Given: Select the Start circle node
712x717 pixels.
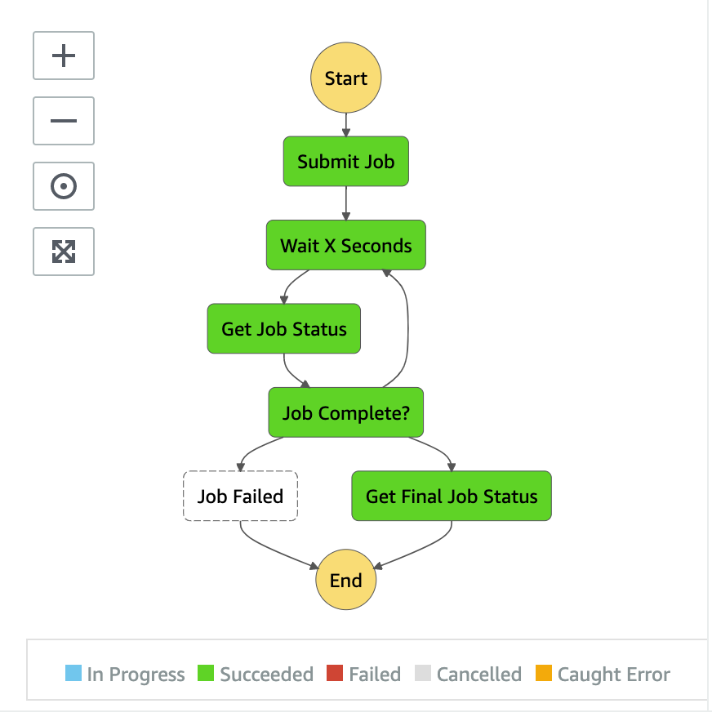Looking at the screenshot, I should pos(345,78).
